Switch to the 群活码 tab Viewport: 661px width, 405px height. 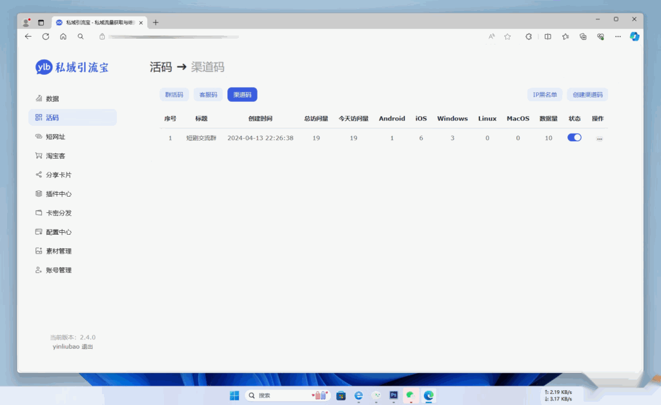pos(174,94)
